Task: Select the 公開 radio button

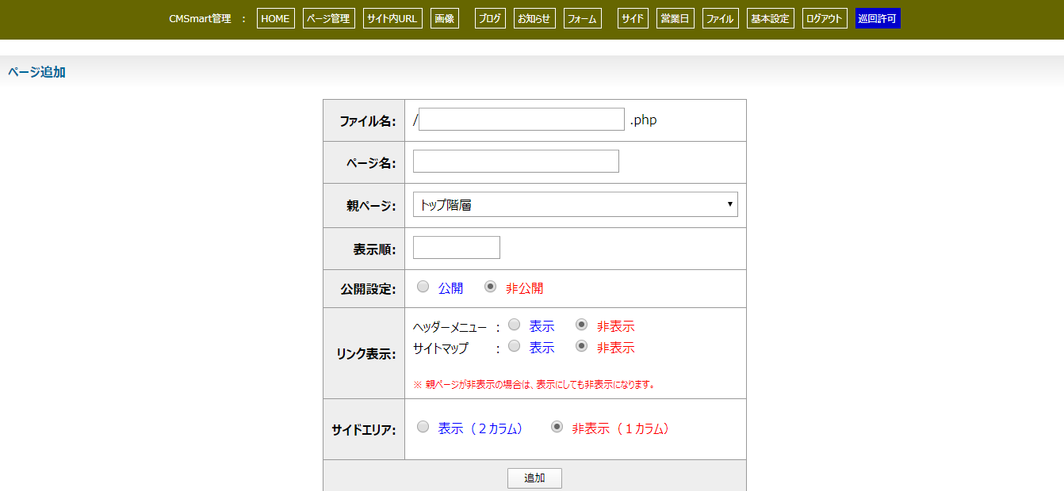Action: [x=423, y=287]
